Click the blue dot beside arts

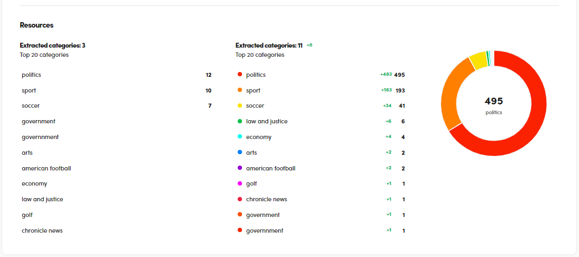pos(240,153)
